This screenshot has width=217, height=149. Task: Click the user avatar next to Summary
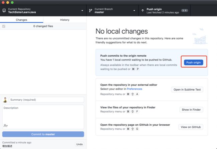5,100
